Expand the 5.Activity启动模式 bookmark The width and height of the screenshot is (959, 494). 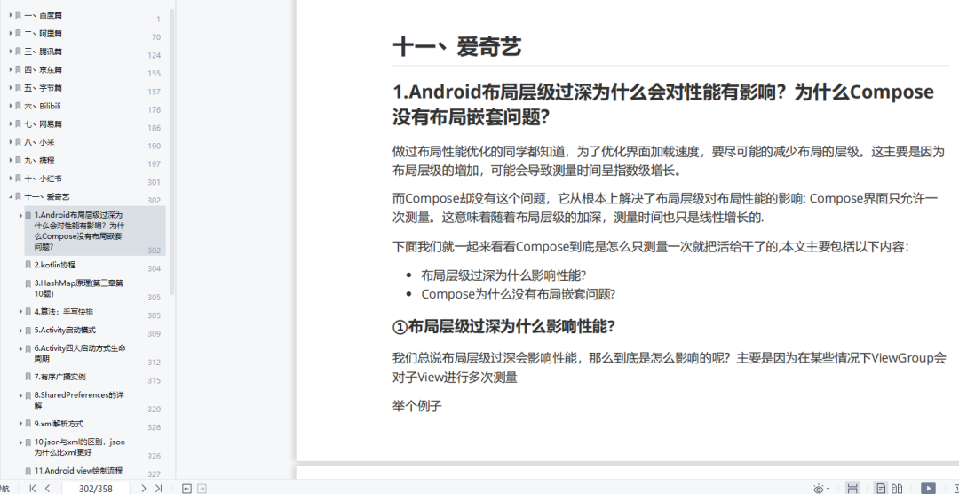pyautogui.click(x=20, y=330)
